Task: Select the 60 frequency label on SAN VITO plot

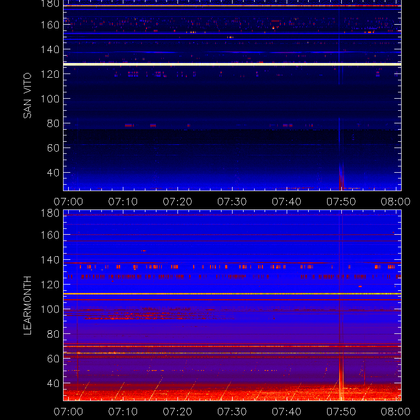Action: [53, 148]
